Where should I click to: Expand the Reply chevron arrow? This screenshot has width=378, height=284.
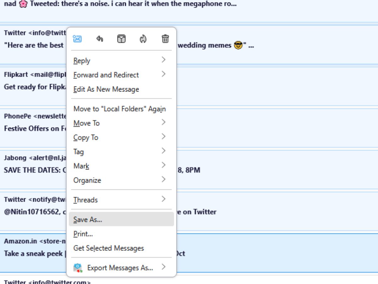pyautogui.click(x=163, y=60)
